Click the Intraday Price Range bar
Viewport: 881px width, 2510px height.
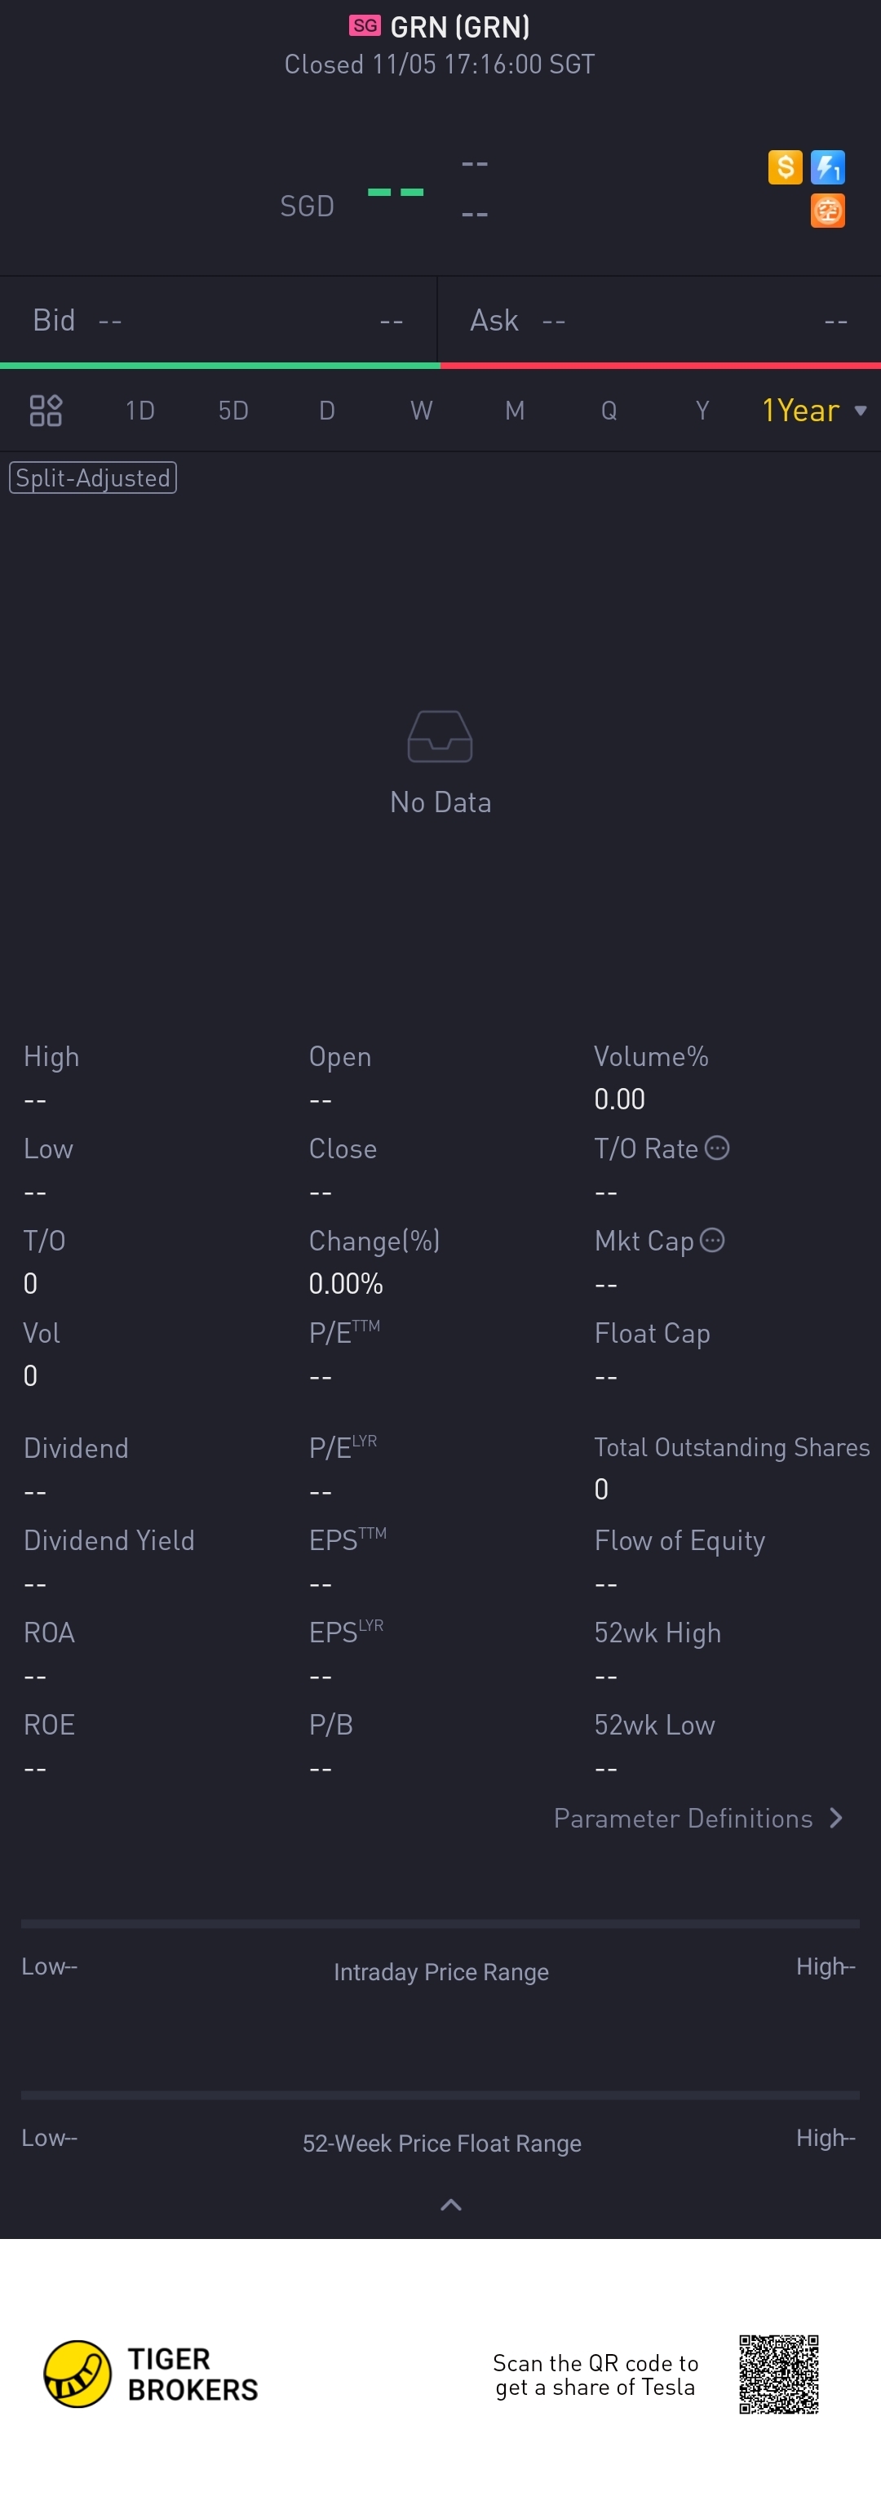440,1925
